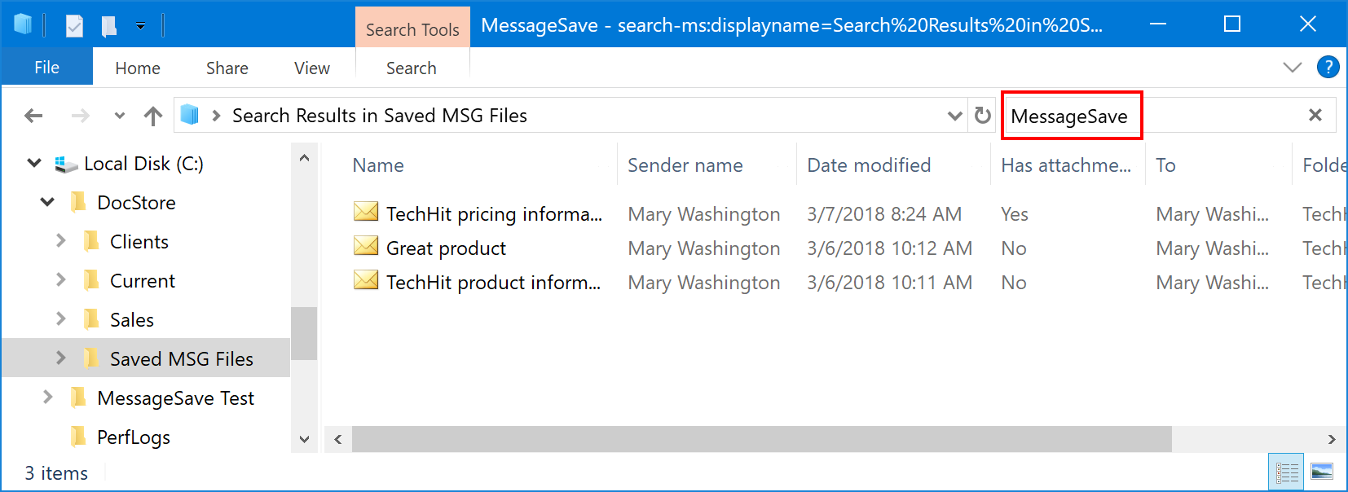1348x492 pixels.
Task: Click the 3/7/2018 8:24 AM date cell
Action: tap(884, 214)
